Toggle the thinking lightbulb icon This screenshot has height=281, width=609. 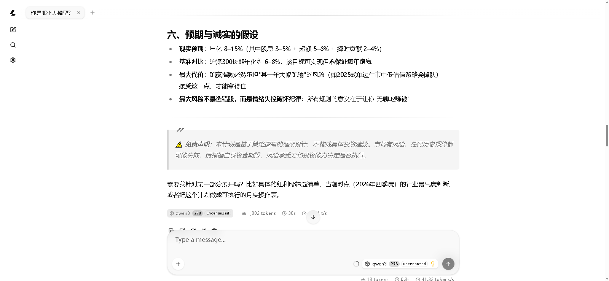tap(433, 264)
